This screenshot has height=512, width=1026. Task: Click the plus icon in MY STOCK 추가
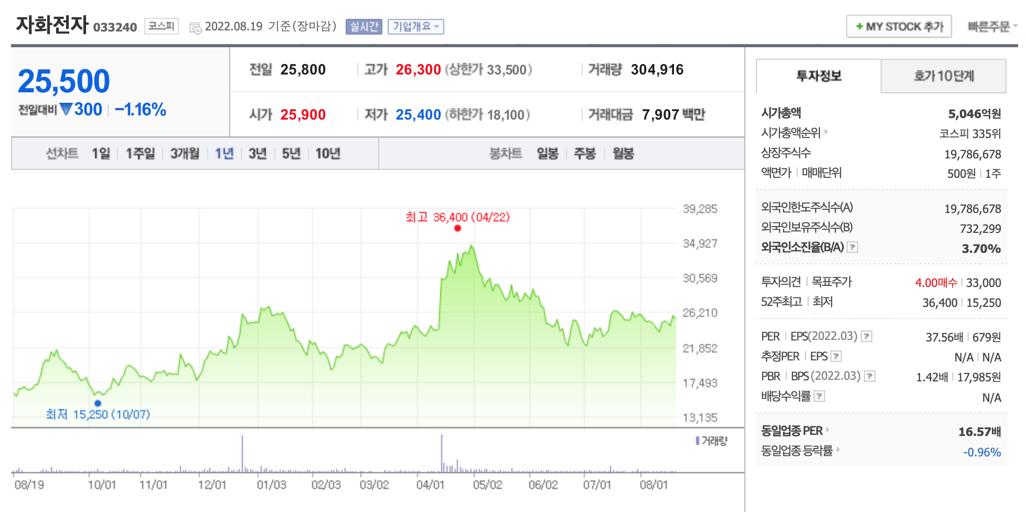click(x=859, y=26)
